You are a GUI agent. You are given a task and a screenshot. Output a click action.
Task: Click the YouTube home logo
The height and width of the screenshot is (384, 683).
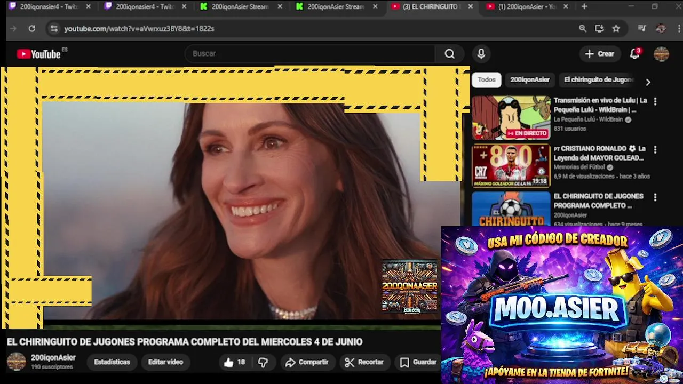coord(38,54)
